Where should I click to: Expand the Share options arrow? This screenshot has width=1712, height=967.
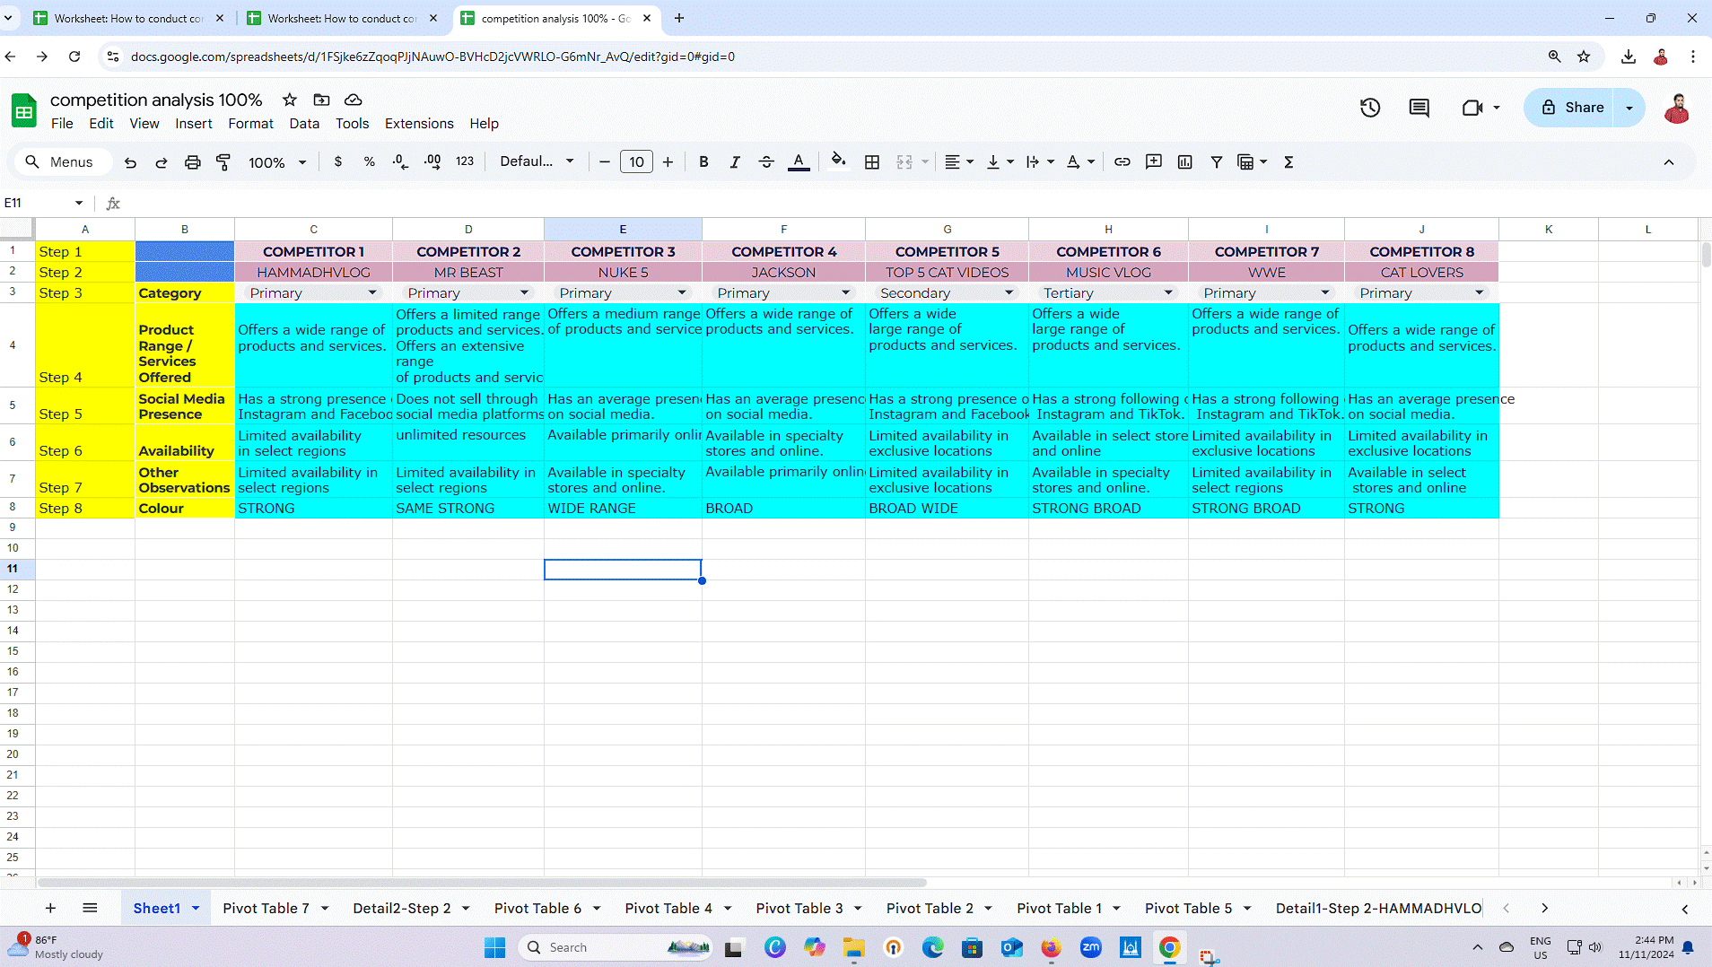click(1629, 108)
